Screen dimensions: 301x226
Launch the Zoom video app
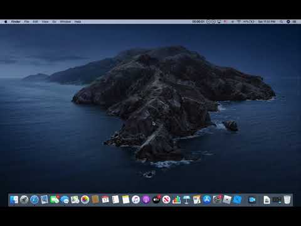click(x=252, y=200)
